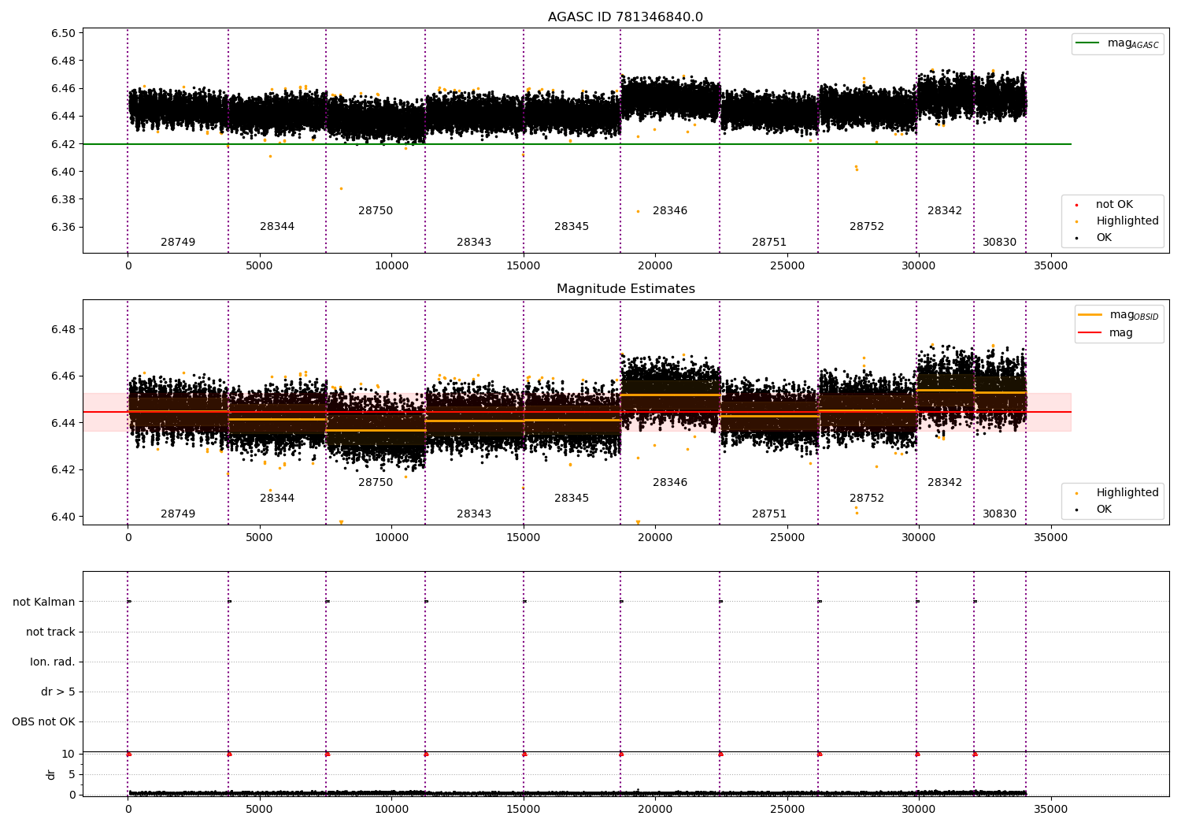Click the '10' tick on the dr axis
The image size is (1181, 827).
(68, 754)
